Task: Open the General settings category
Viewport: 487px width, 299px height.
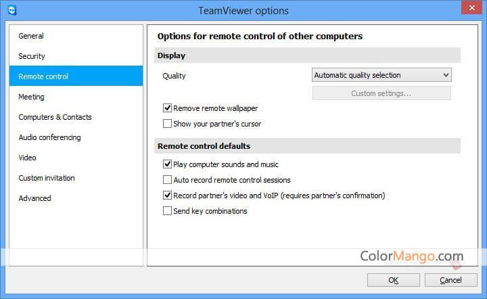Action: pos(31,36)
